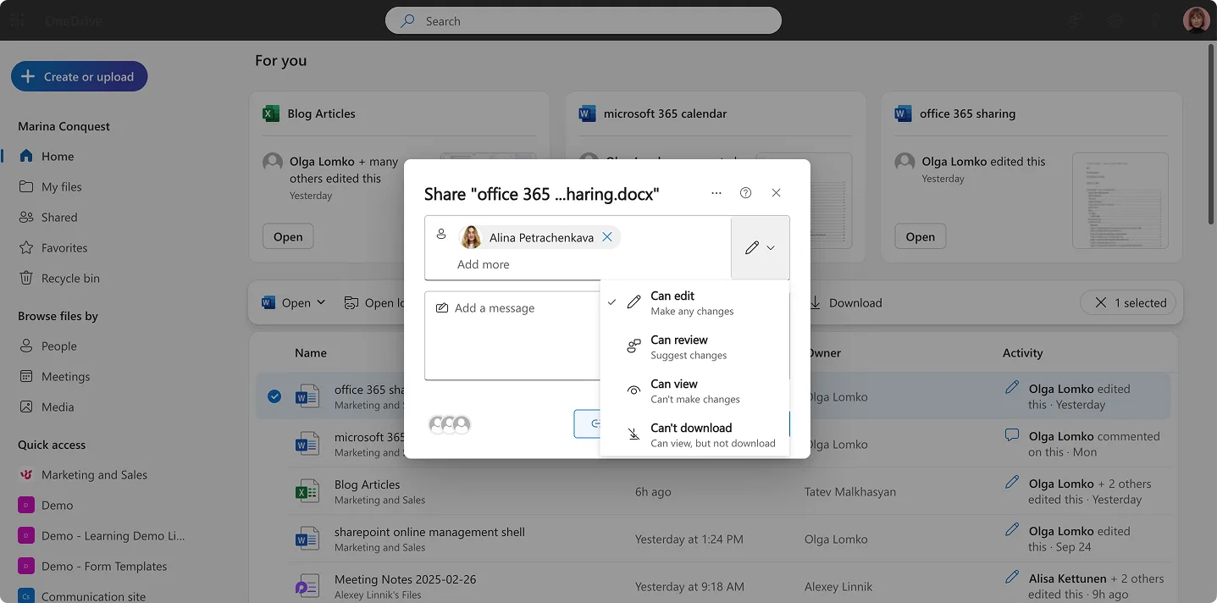This screenshot has width=1217, height=603.
Task: Click the Download icon in the file toolbar
Action: (815, 302)
